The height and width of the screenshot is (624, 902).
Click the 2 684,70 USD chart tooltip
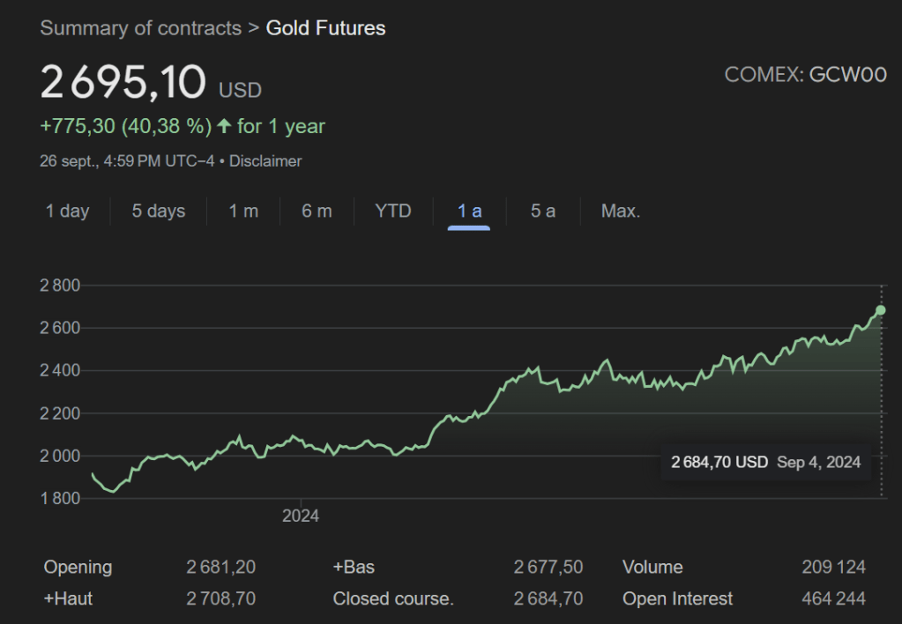[x=765, y=463]
